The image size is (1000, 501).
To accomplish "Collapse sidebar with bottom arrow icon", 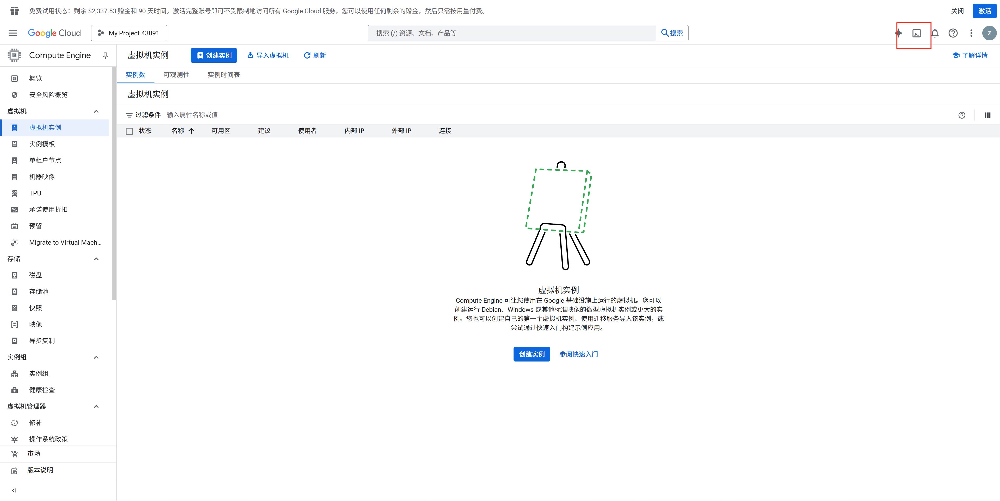I will [14, 490].
